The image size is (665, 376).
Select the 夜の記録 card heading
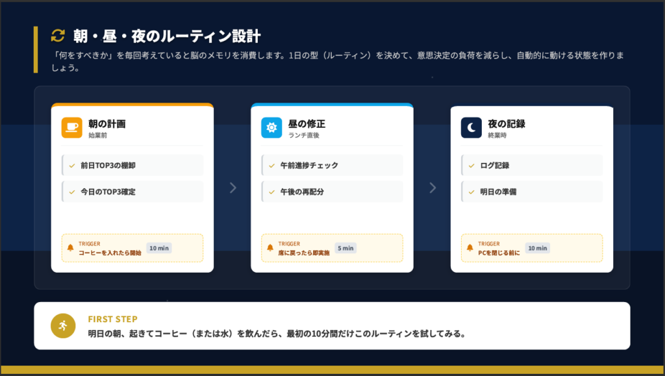[x=507, y=123]
